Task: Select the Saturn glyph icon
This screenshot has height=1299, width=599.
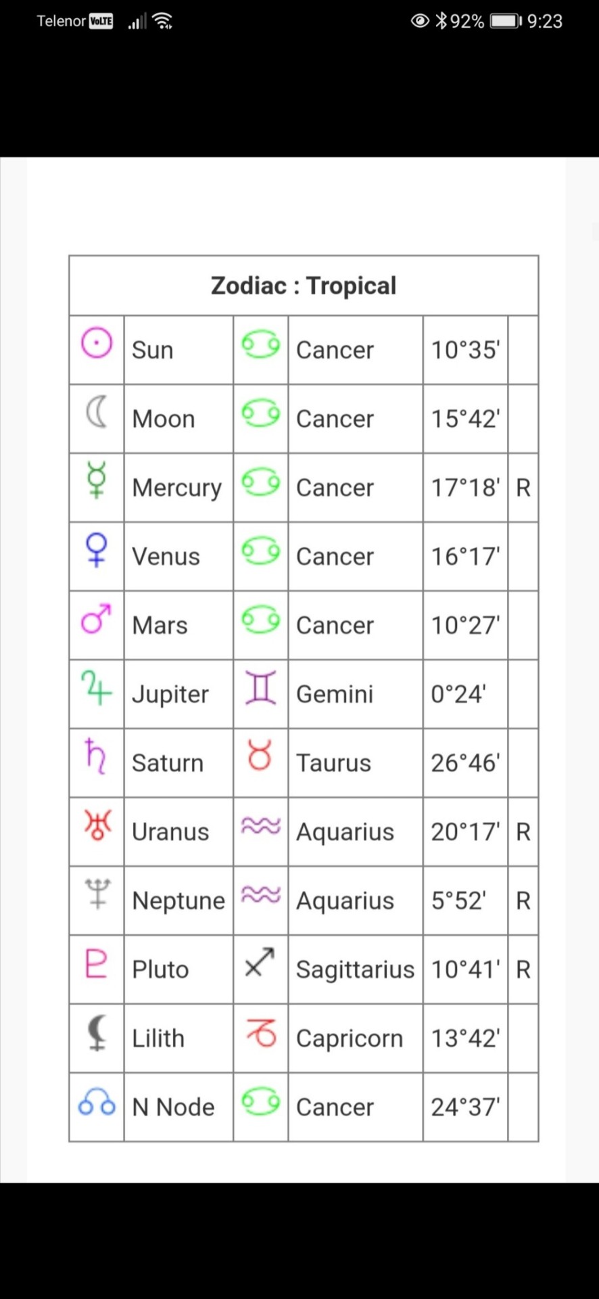Action: [96, 756]
